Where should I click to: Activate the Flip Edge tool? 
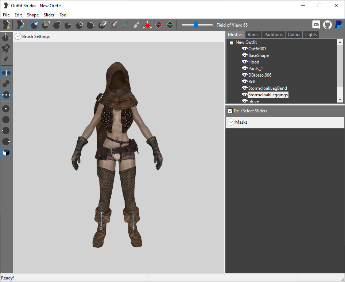pos(159,25)
